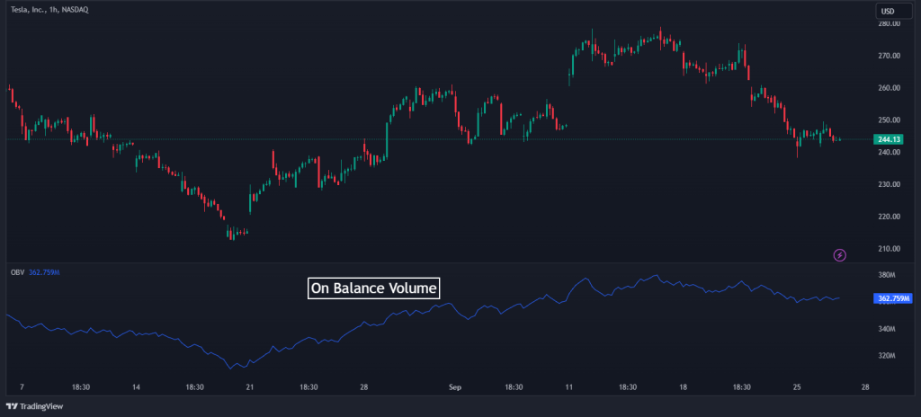The height and width of the screenshot is (417, 921).
Task: Click the 280.00 price axis label
Action: [x=889, y=23]
